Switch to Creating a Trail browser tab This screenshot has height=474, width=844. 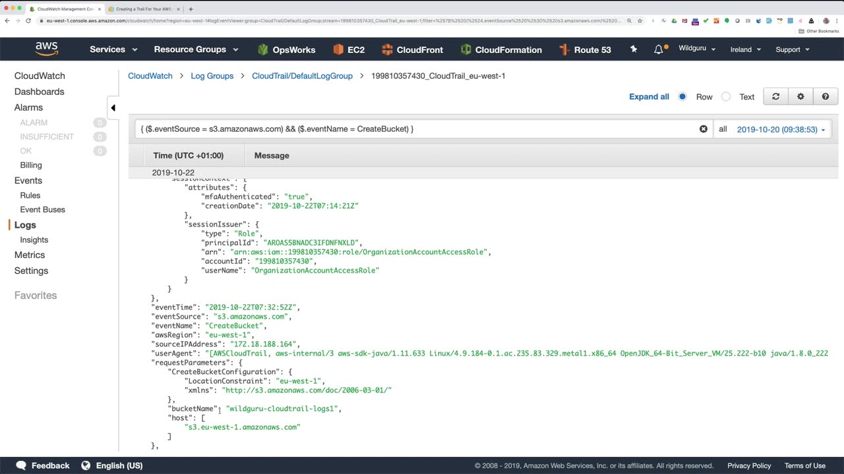tap(143, 9)
